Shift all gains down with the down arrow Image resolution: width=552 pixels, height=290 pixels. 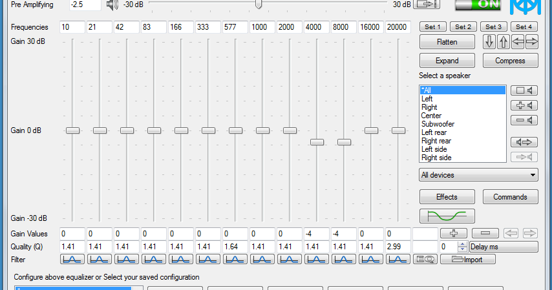[489, 42]
